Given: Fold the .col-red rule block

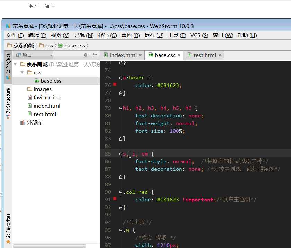Looking at the screenshot, I should 121,192.
